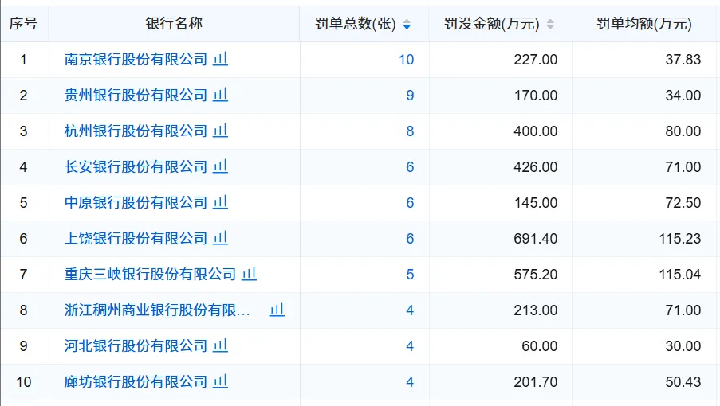
Task: Select amount cell 426.00
Action: 535,167
